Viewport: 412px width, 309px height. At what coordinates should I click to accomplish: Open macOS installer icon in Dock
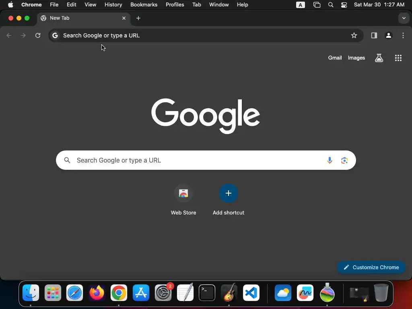click(x=327, y=293)
